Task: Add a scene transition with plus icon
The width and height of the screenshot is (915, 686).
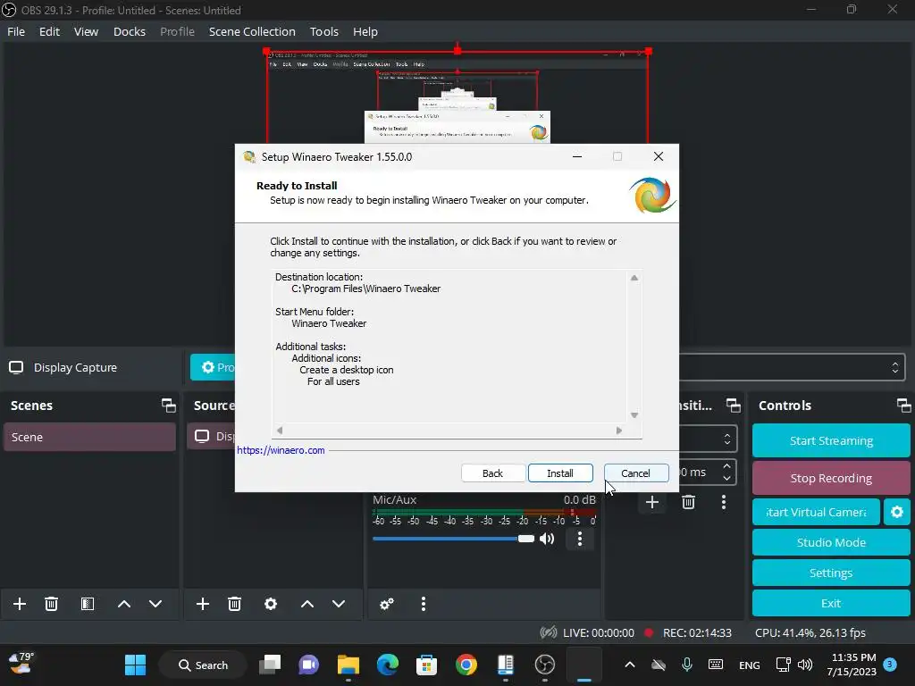Action: [651, 502]
